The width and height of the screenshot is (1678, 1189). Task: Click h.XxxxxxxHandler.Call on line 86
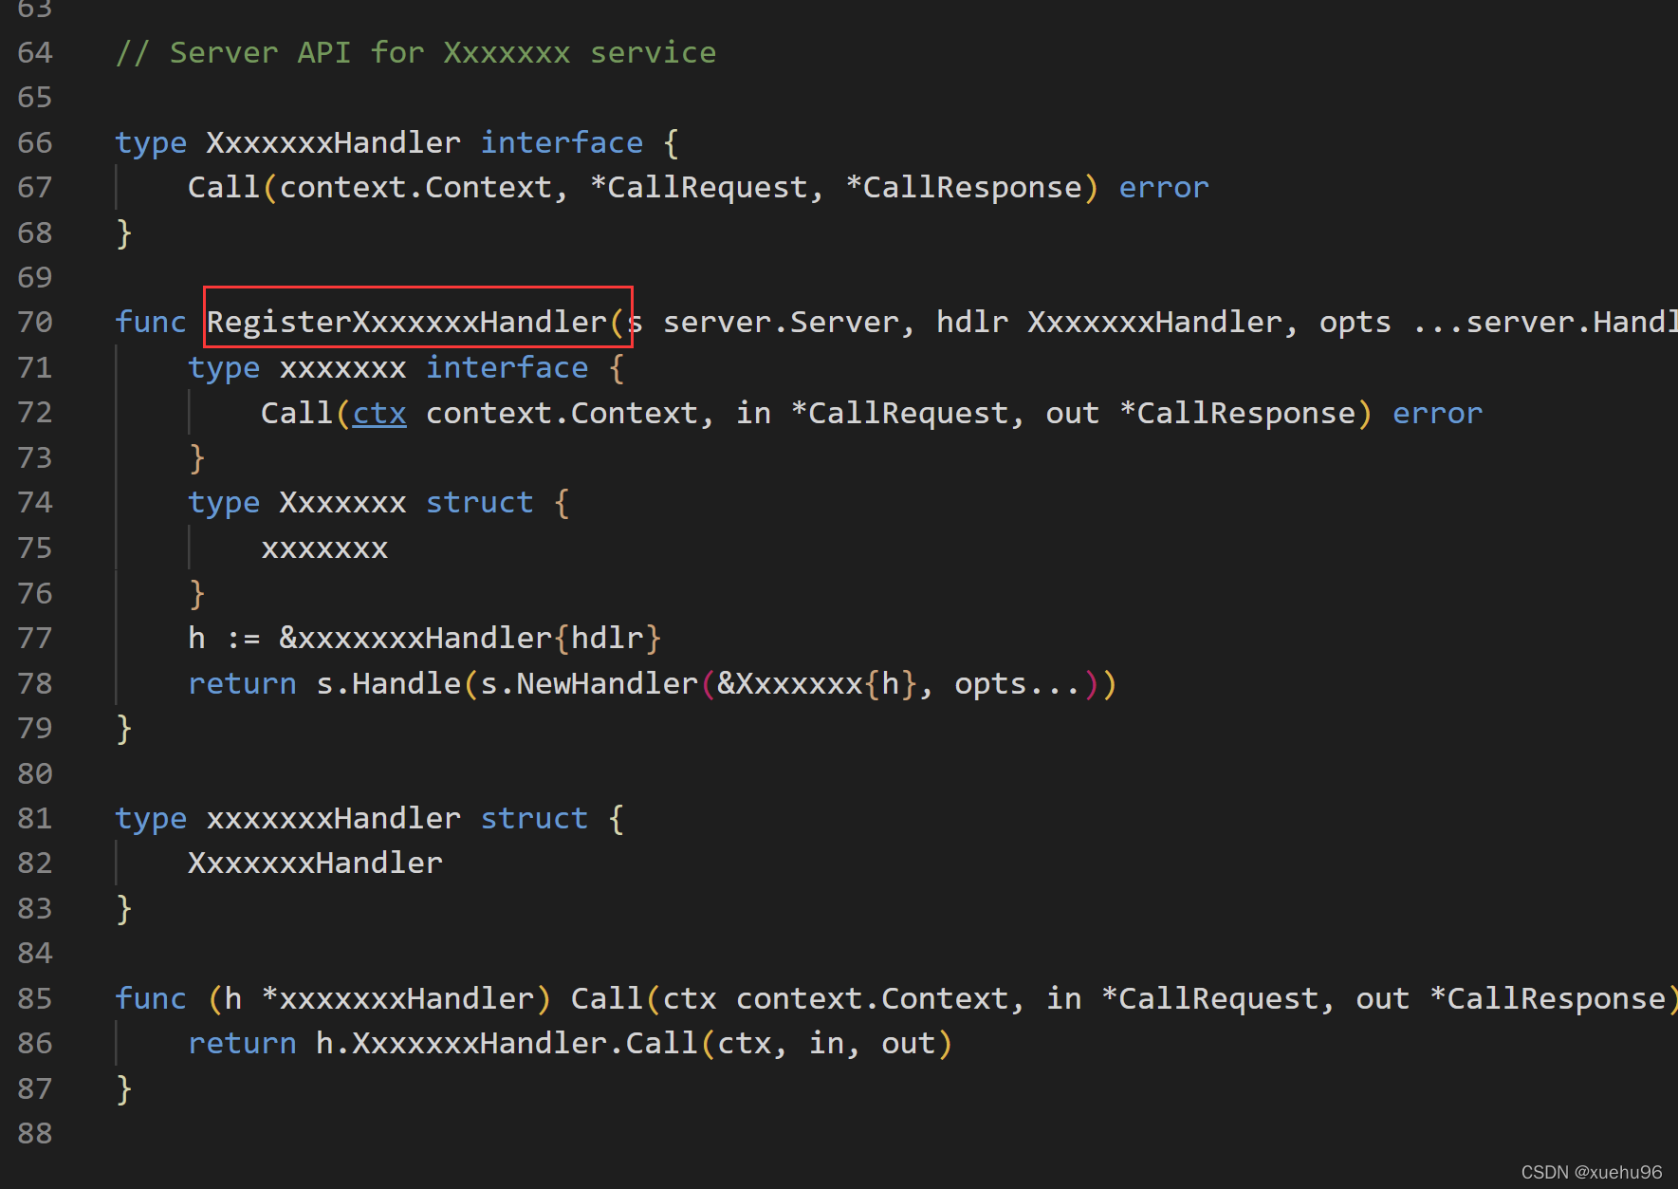click(x=507, y=1043)
